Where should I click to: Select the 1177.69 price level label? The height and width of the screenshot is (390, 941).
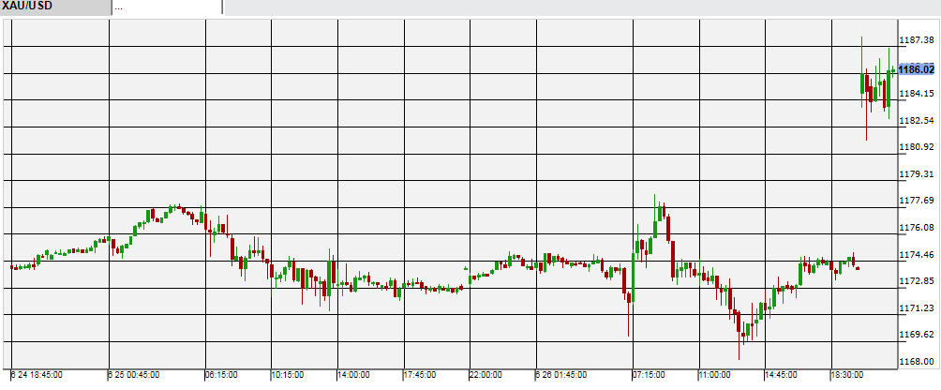coord(914,201)
